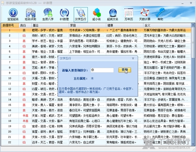Screen dimensions: 196x152
Task: Open the 81数理 tool
Action: pyautogui.click(x=64, y=14)
